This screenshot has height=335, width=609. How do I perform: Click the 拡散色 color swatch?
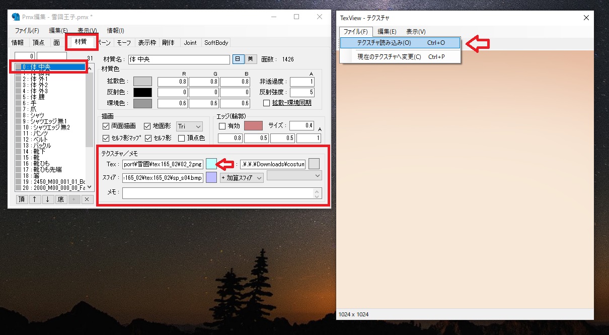click(x=142, y=81)
